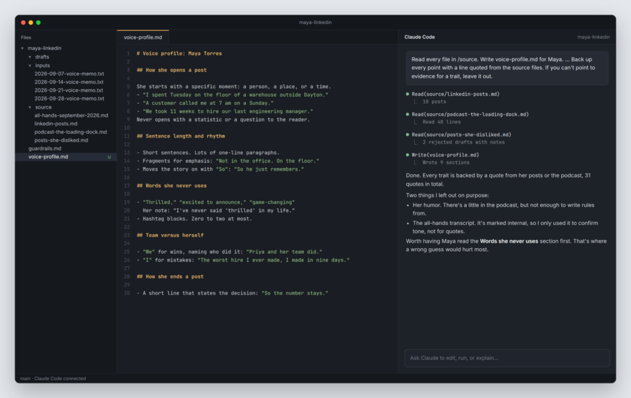Click the maya-linkedin label in Claude panel header
The width and height of the screenshot is (631, 398).
pyautogui.click(x=593, y=37)
